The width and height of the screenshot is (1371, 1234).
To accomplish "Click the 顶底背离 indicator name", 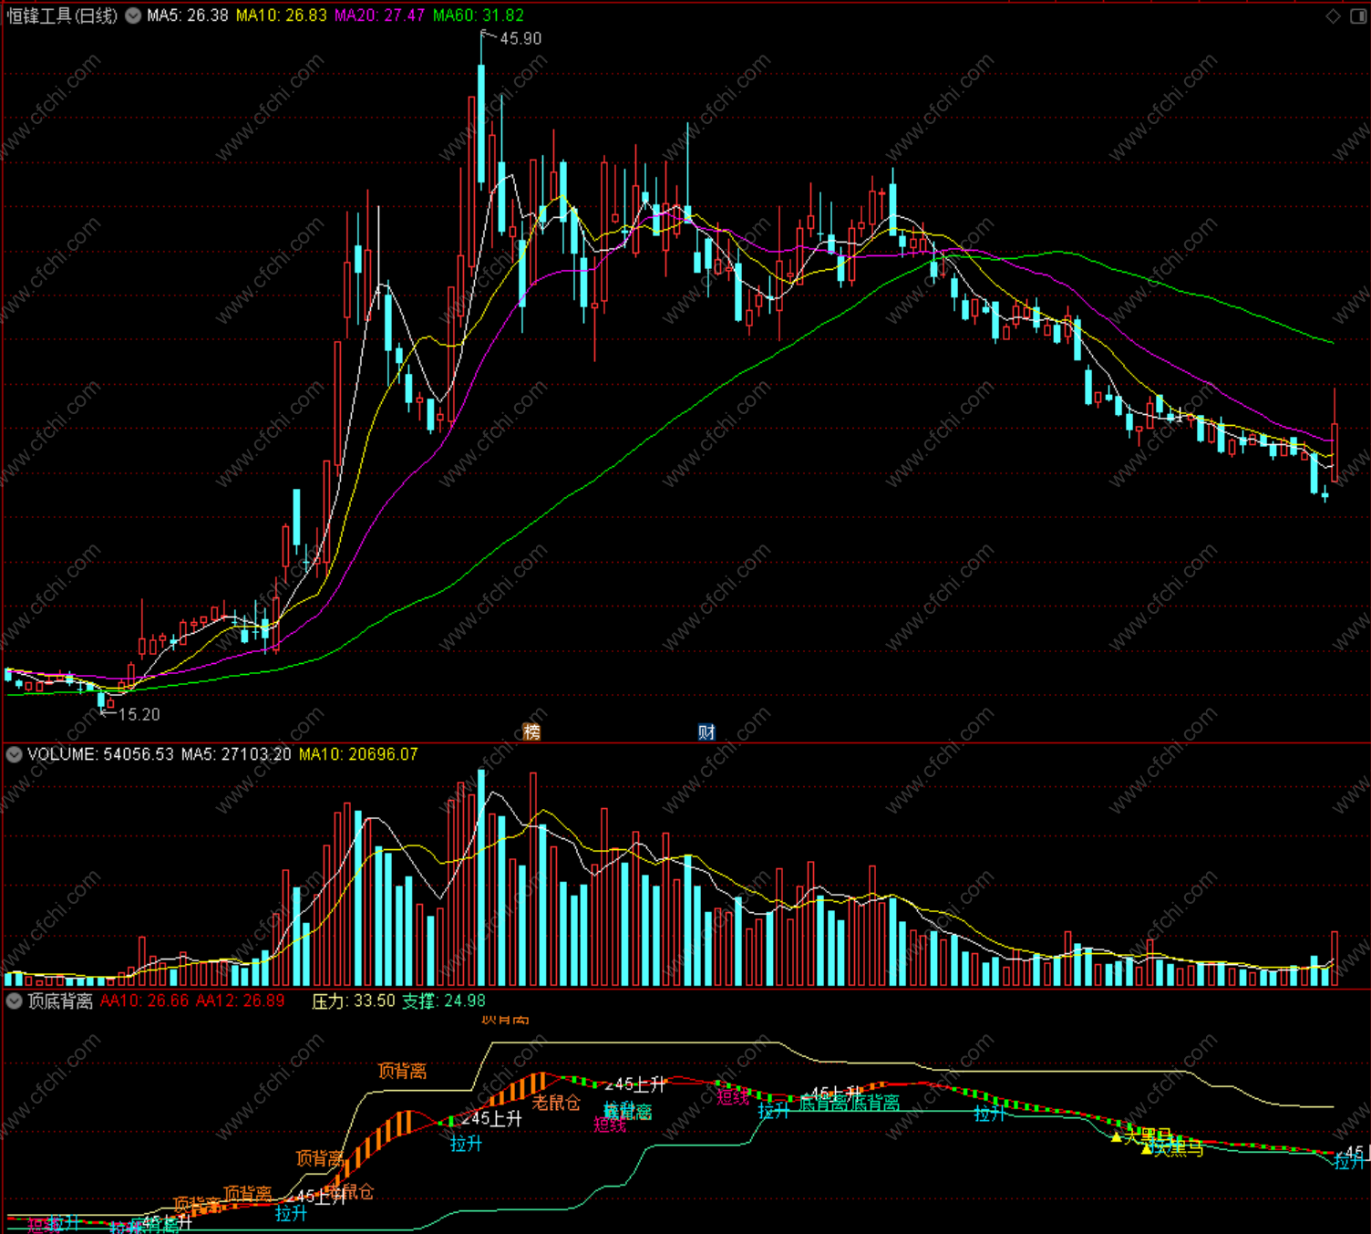I will coord(60,1001).
